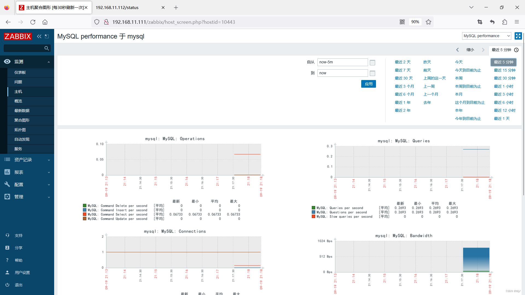Open 最新数据 in the monitoring menu
Viewport: 525px width, 295px height.
[22, 111]
